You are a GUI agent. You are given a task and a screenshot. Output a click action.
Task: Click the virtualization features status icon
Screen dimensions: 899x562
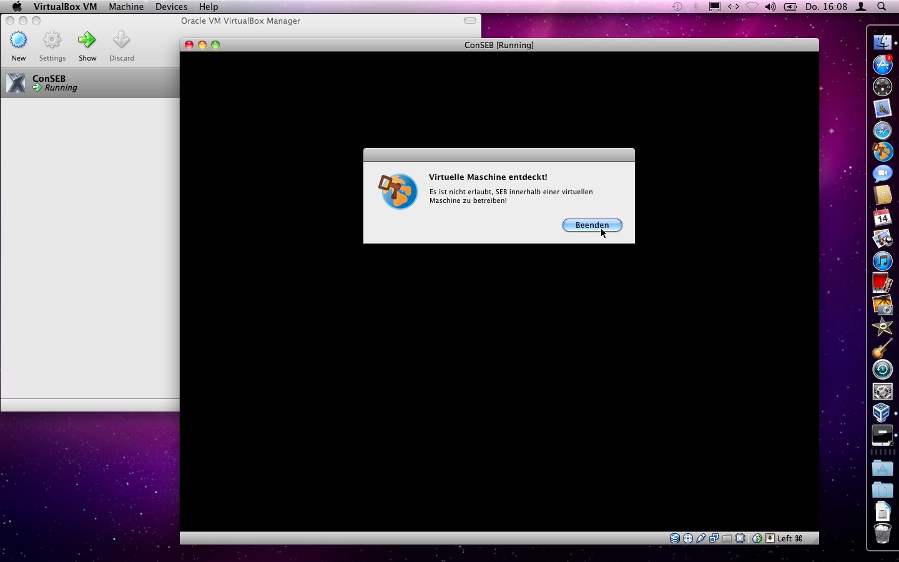(x=740, y=538)
